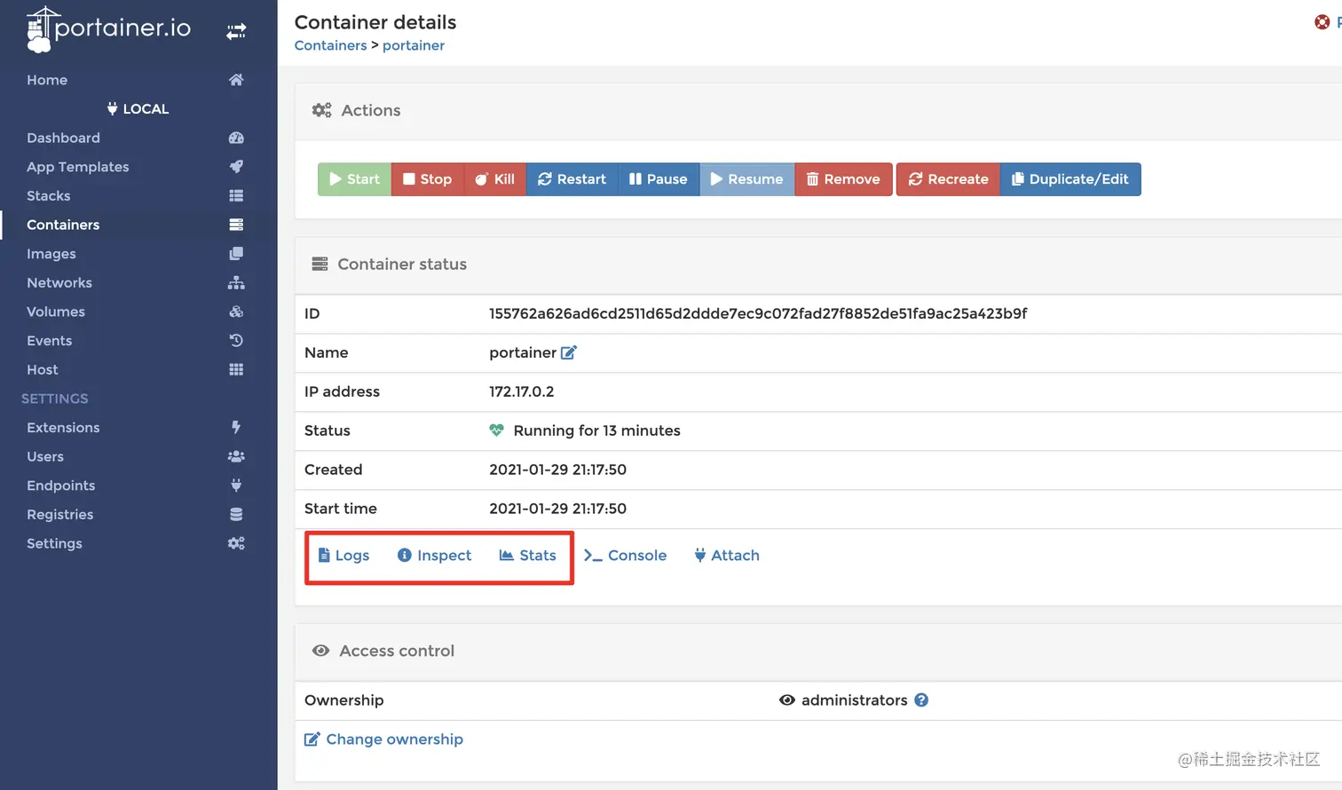
Task: Click portainer breadcrumb link
Action: [414, 45]
